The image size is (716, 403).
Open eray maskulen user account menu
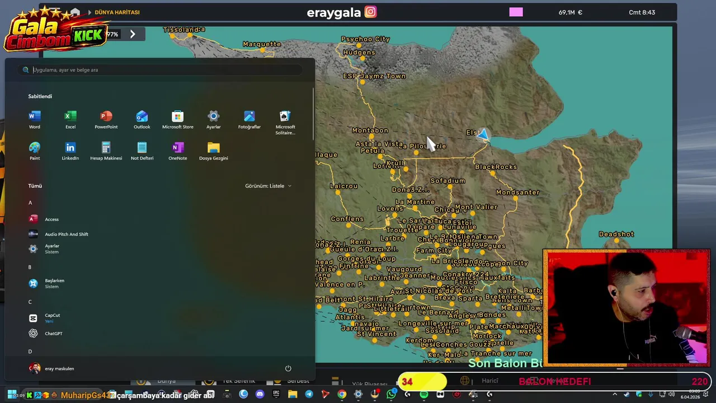pos(51,368)
